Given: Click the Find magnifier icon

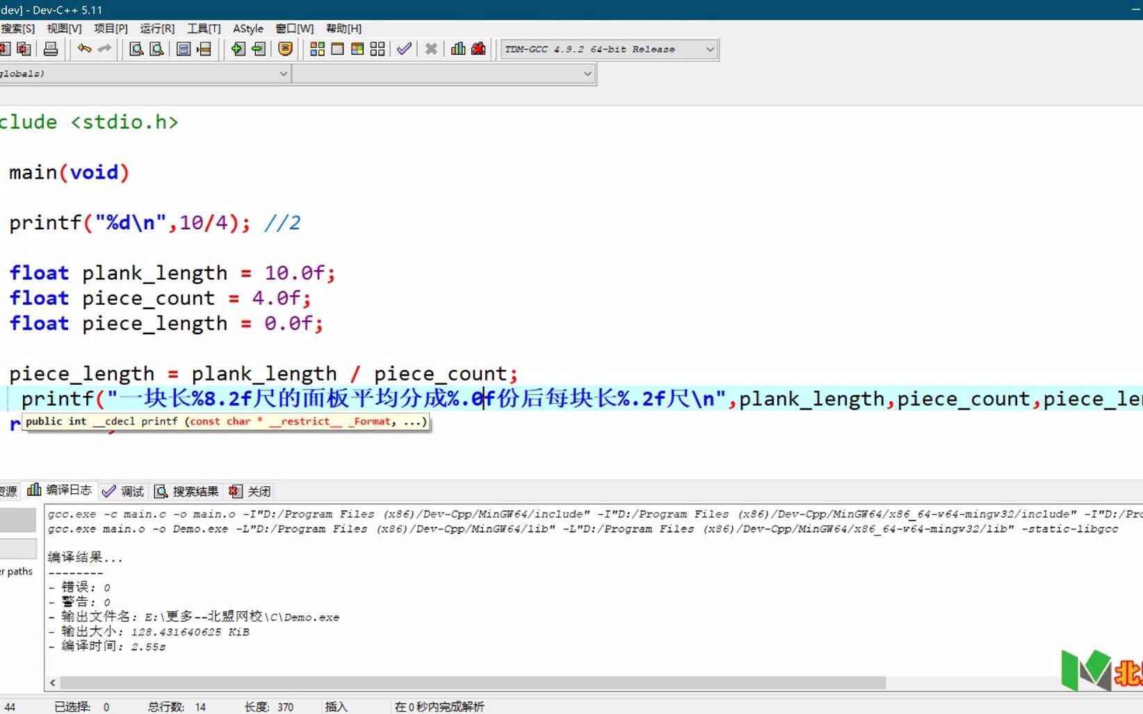Looking at the screenshot, I should click(x=137, y=49).
